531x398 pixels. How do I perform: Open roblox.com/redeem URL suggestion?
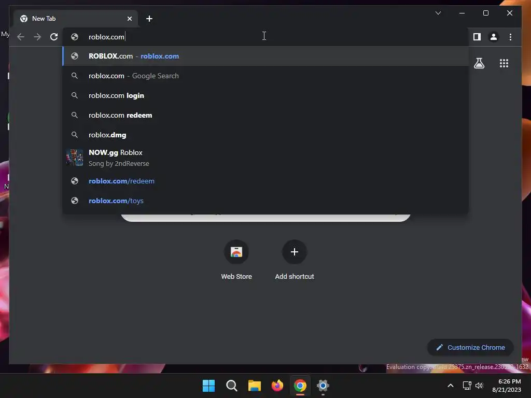(x=265, y=181)
